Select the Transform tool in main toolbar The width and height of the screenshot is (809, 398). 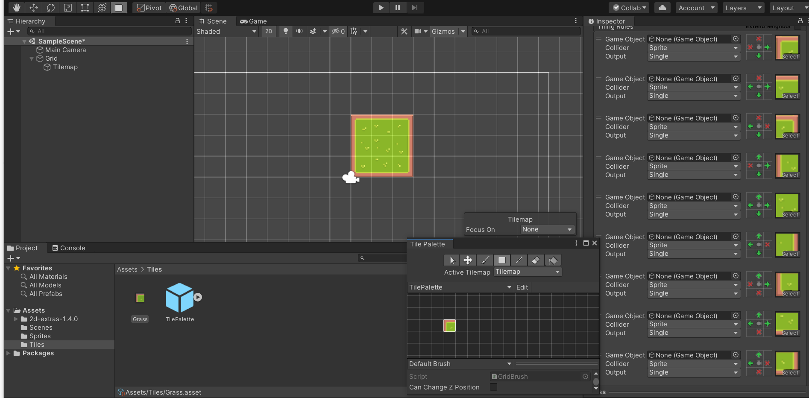click(102, 8)
